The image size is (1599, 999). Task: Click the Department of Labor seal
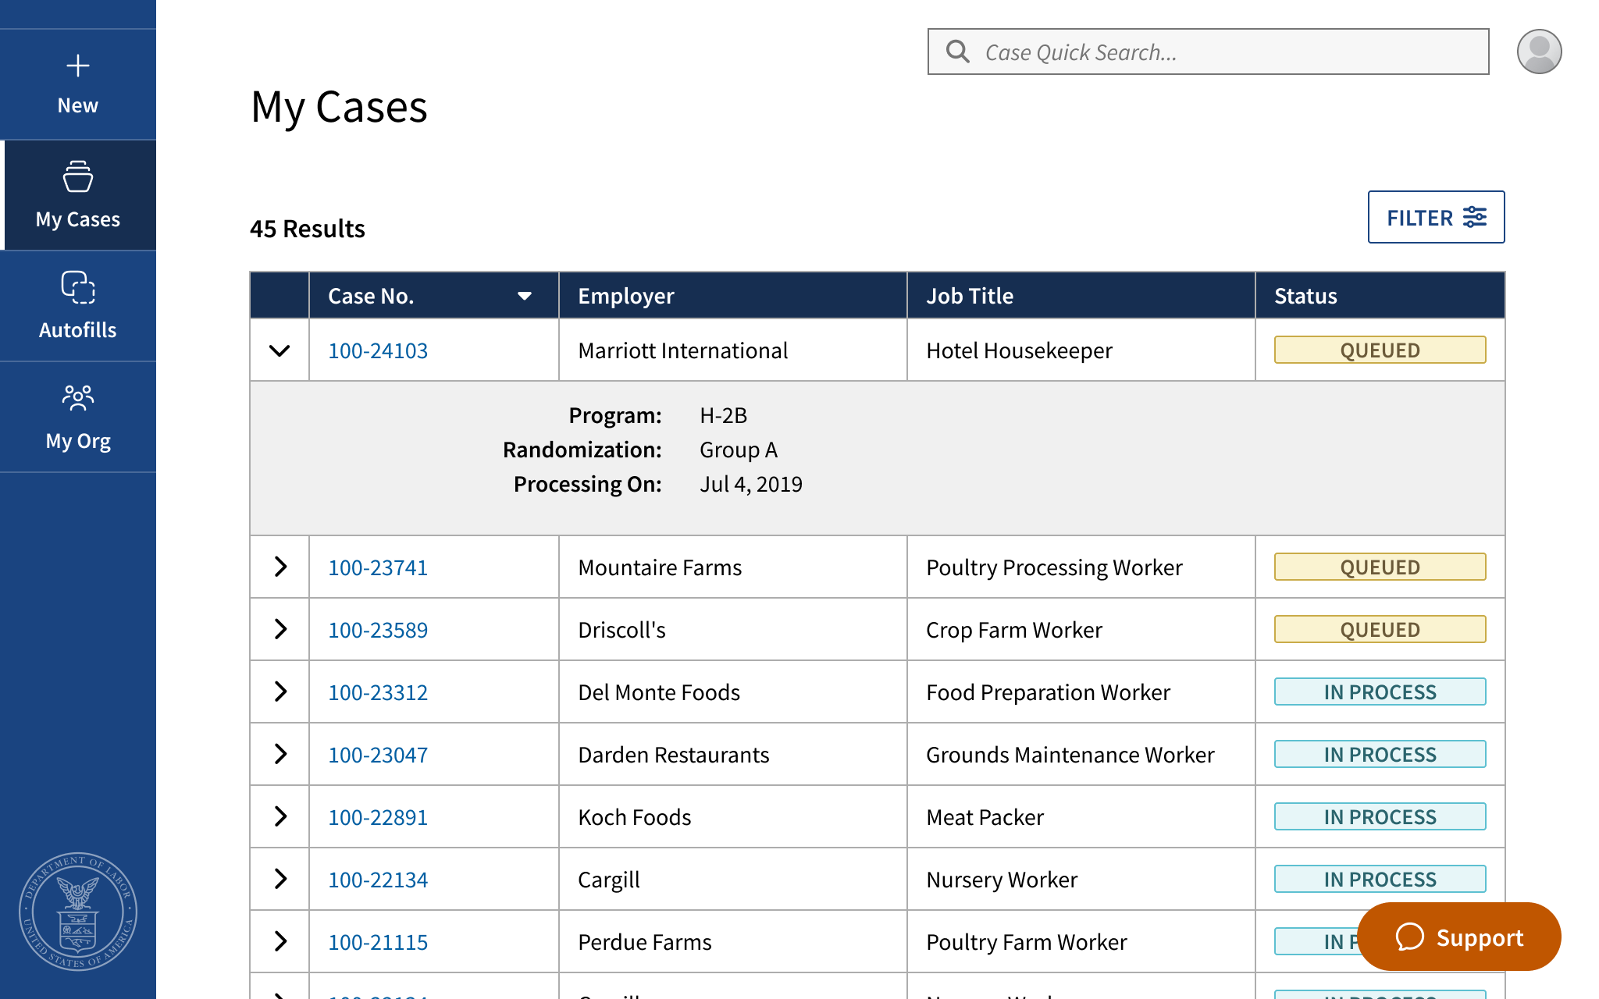click(x=78, y=911)
